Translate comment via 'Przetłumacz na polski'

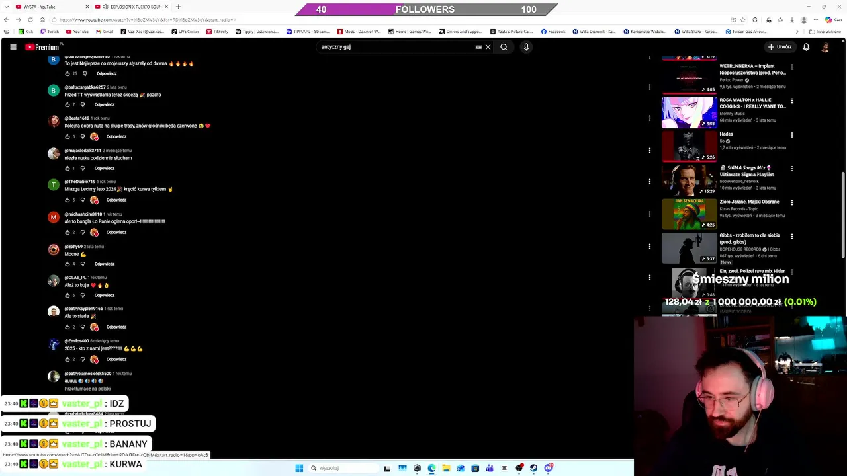click(87, 389)
